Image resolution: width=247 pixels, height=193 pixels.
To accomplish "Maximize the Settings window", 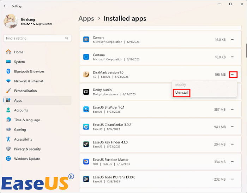I will point(230,4).
